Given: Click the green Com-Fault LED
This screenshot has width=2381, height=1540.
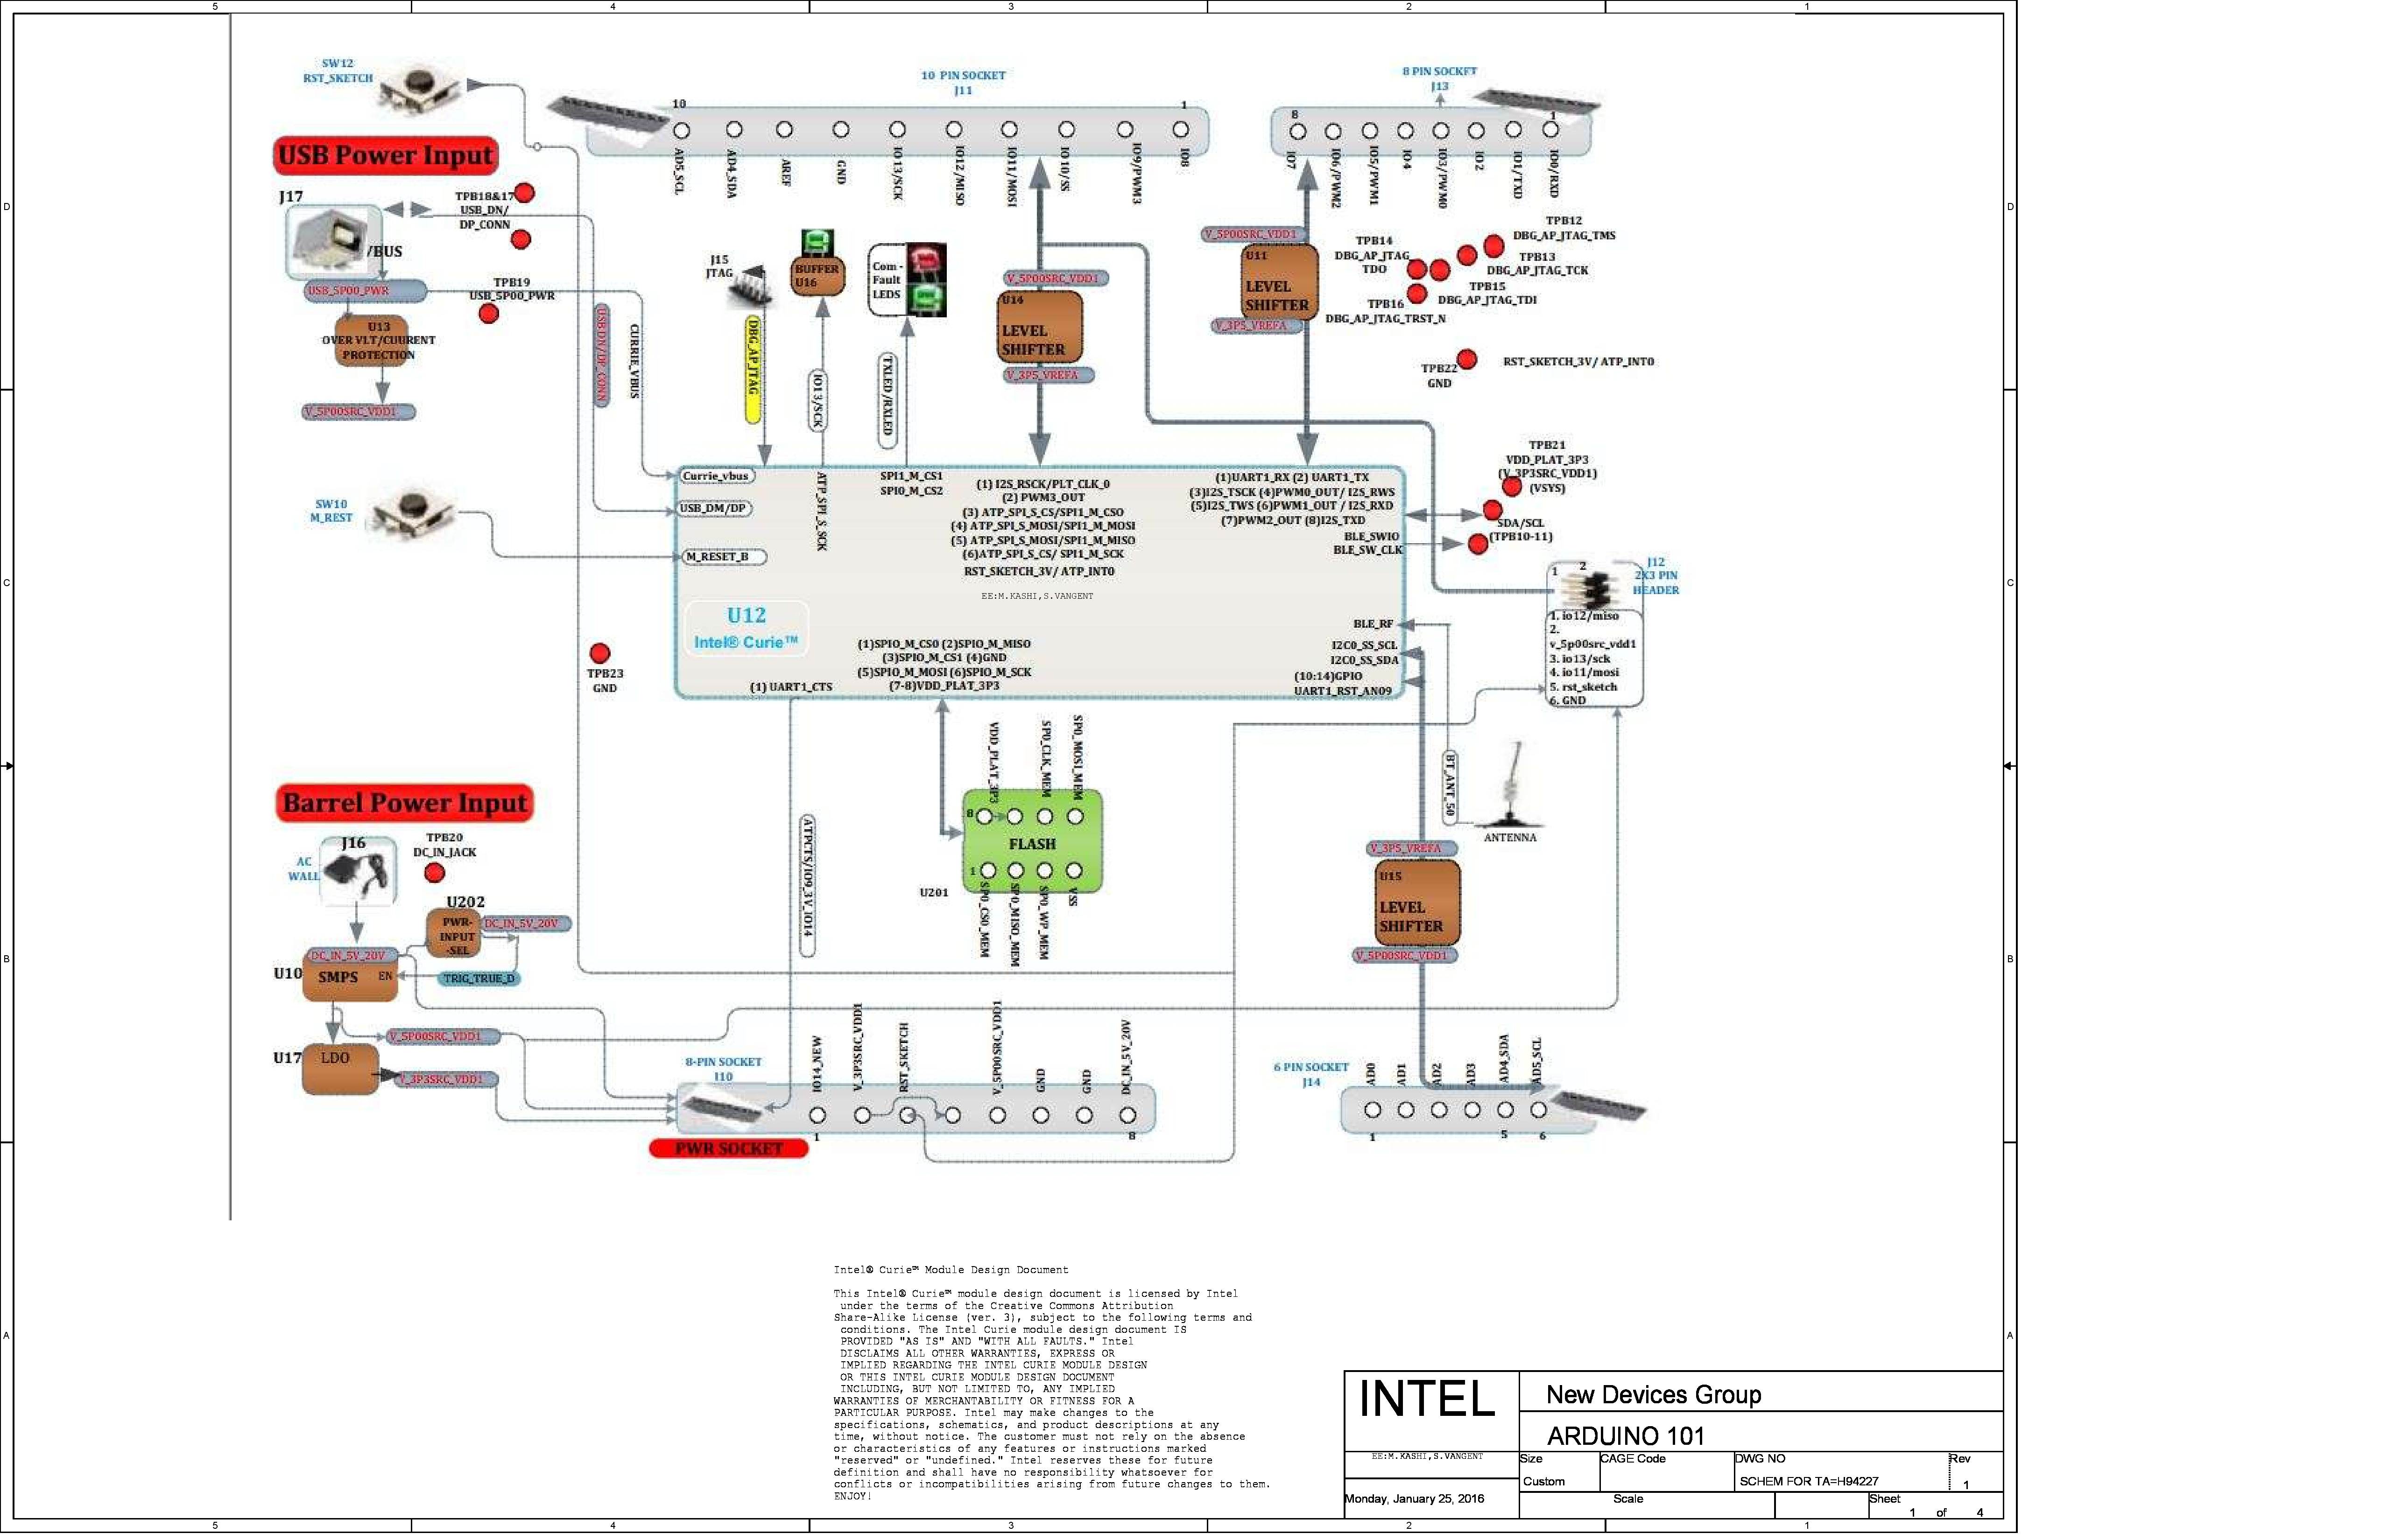Looking at the screenshot, I should pos(927,299).
